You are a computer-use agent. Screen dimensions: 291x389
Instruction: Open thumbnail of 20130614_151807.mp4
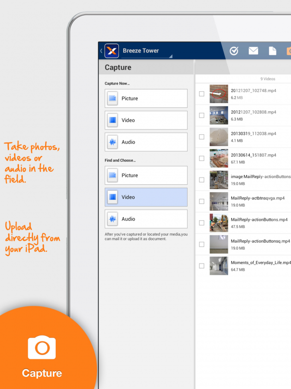(x=219, y=159)
